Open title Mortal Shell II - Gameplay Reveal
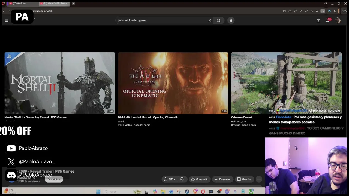Screen dimensions: 349x196 click(x=35, y=117)
